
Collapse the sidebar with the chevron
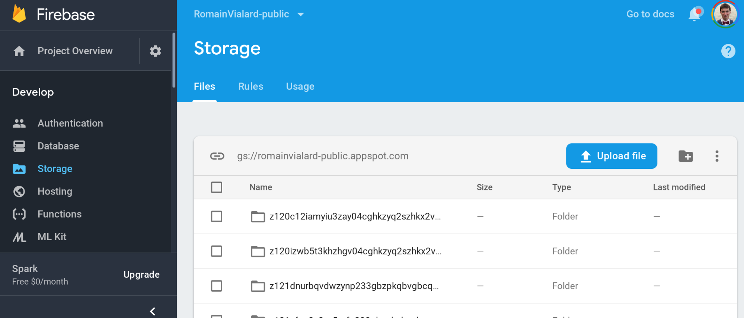(x=153, y=311)
